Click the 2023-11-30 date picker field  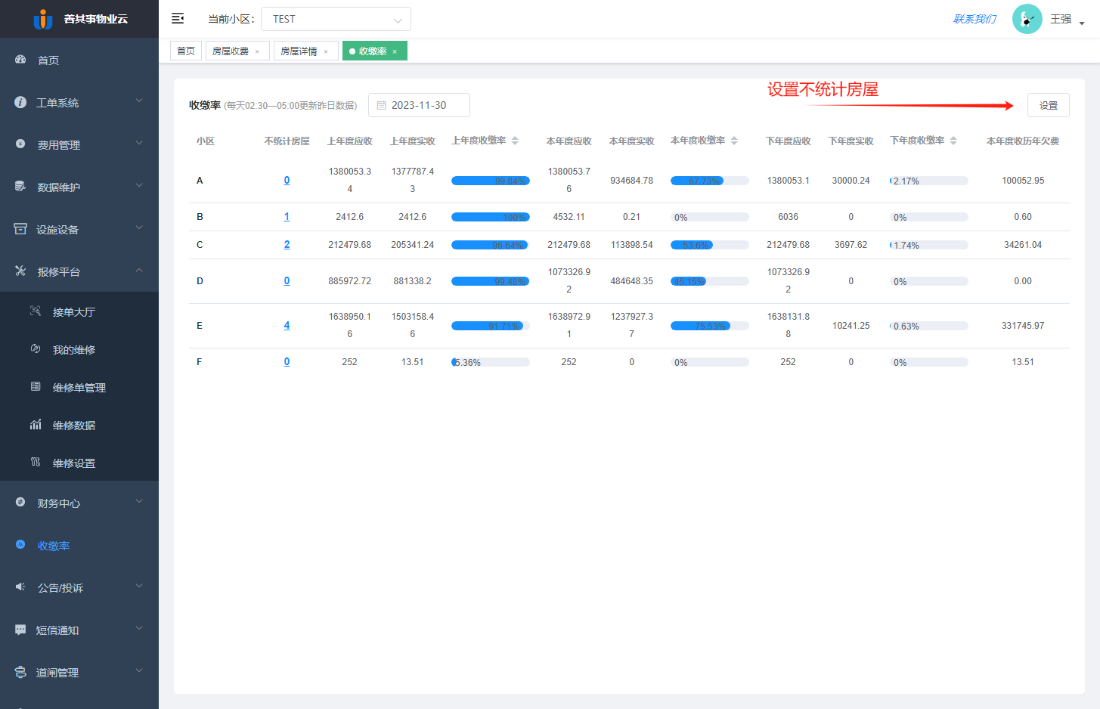[419, 105]
